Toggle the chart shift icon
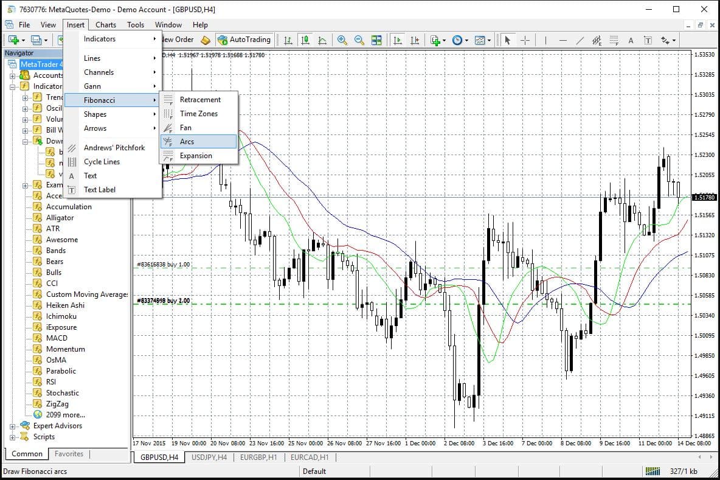The width and height of the screenshot is (720, 480). tap(415, 40)
